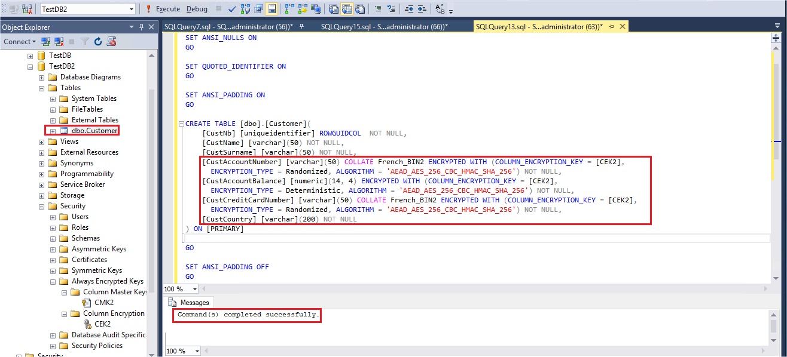Uncomment the selected lines icon

coord(391,9)
